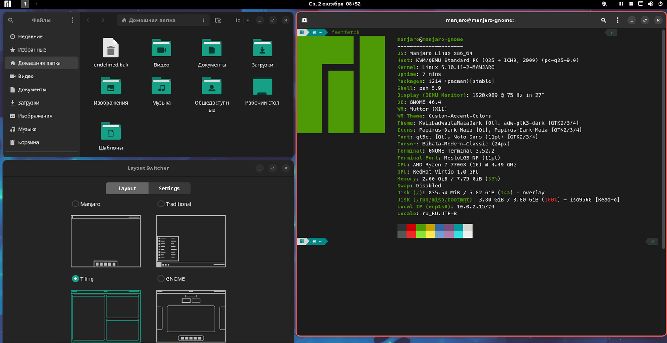The image size is (667, 343).
Task: Expand the view options dropdown arrow
Action: 248,20
